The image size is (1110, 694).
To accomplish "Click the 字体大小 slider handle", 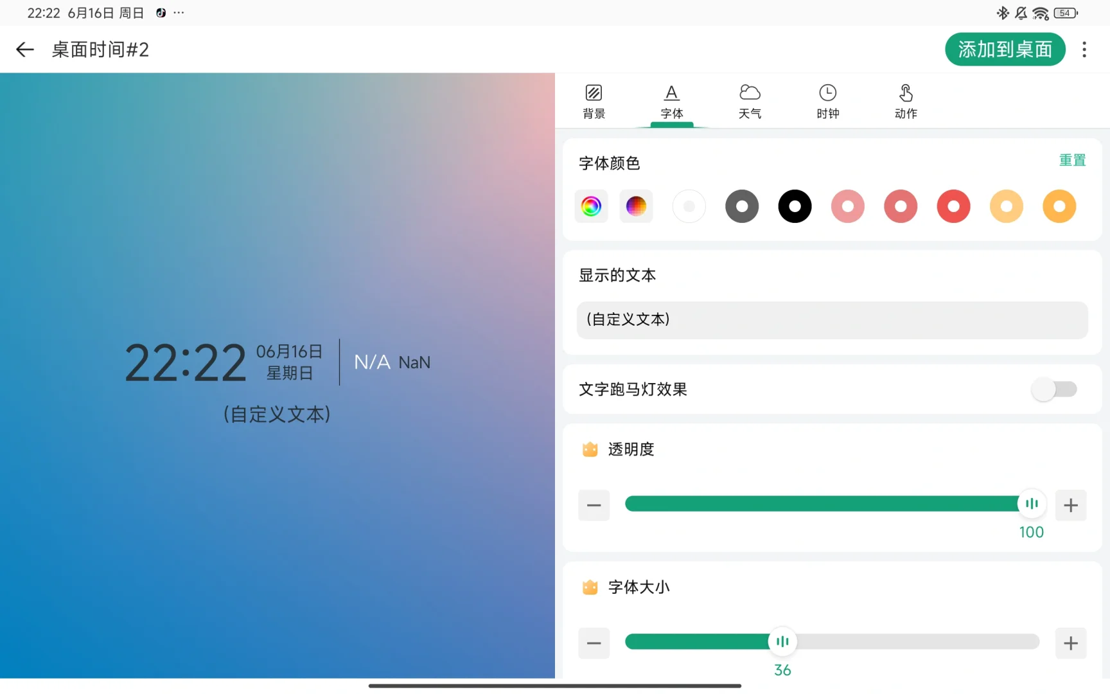I will [782, 641].
